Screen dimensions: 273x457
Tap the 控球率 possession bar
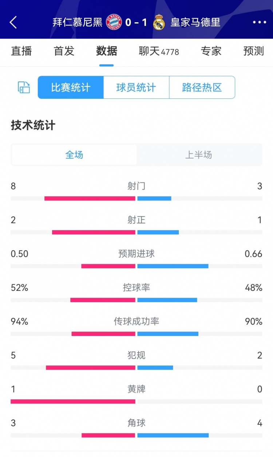(136, 300)
